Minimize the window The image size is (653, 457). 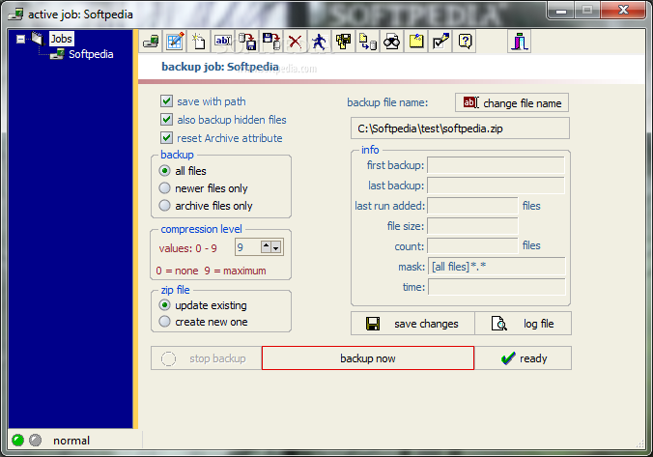[x=561, y=10]
